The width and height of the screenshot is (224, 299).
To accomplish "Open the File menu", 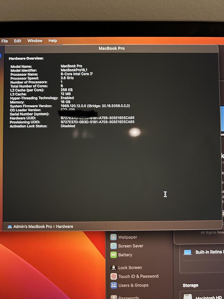I will [5, 41].
